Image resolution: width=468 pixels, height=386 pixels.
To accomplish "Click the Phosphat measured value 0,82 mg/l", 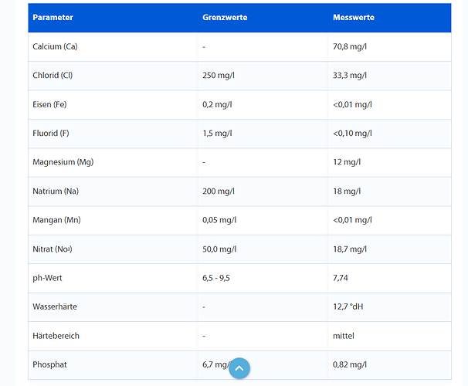I will click(350, 364).
